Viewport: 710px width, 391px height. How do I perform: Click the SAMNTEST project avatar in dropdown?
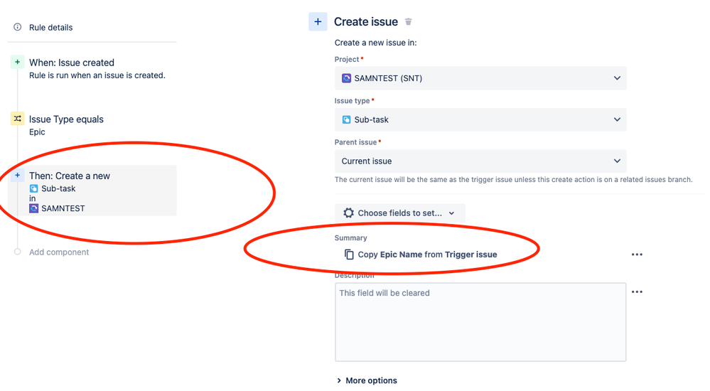click(346, 78)
